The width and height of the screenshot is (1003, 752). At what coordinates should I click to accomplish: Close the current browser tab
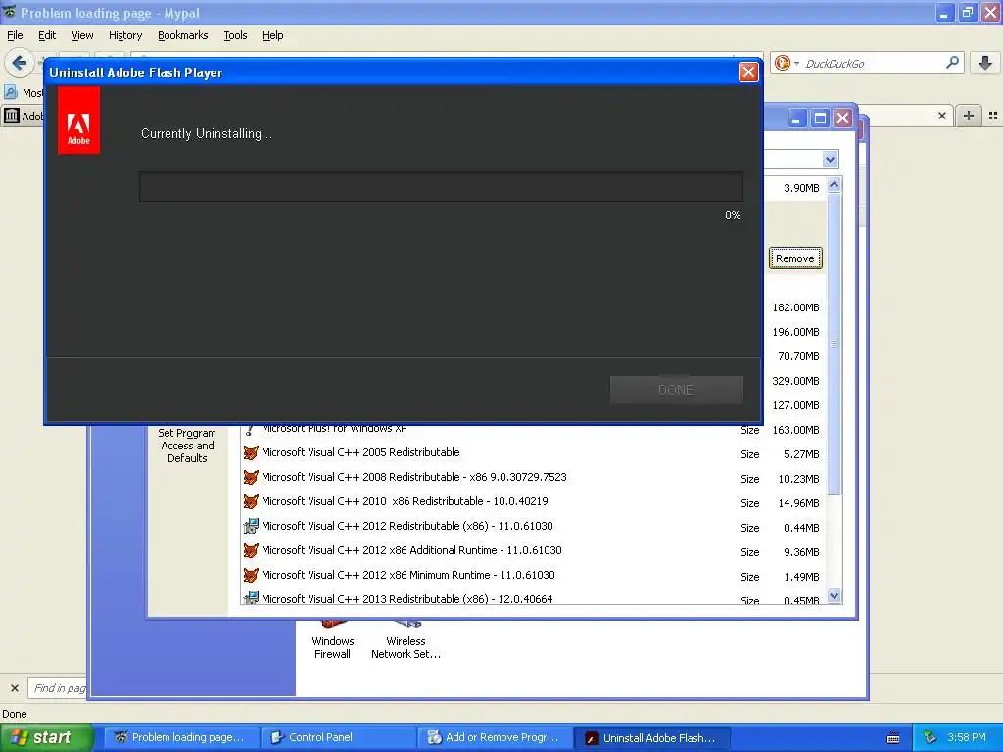(x=941, y=116)
